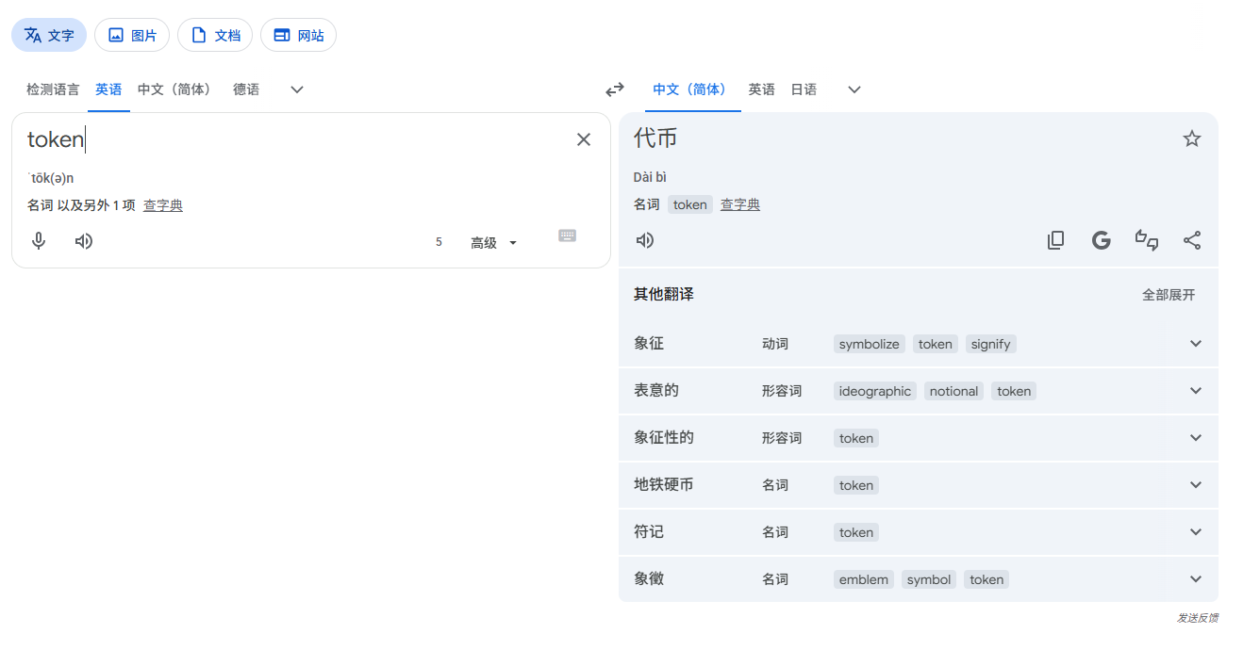Viewport: 1260px width, 650px height.
Task: Click the translated word 代币
Action: [655, 138]
